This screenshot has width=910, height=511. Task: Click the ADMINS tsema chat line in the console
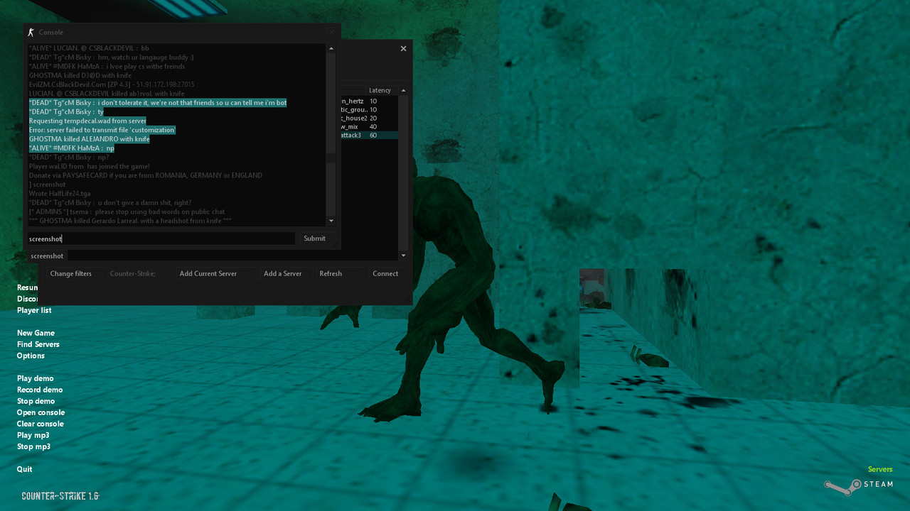pyautogui.click(x=127, y=211)
